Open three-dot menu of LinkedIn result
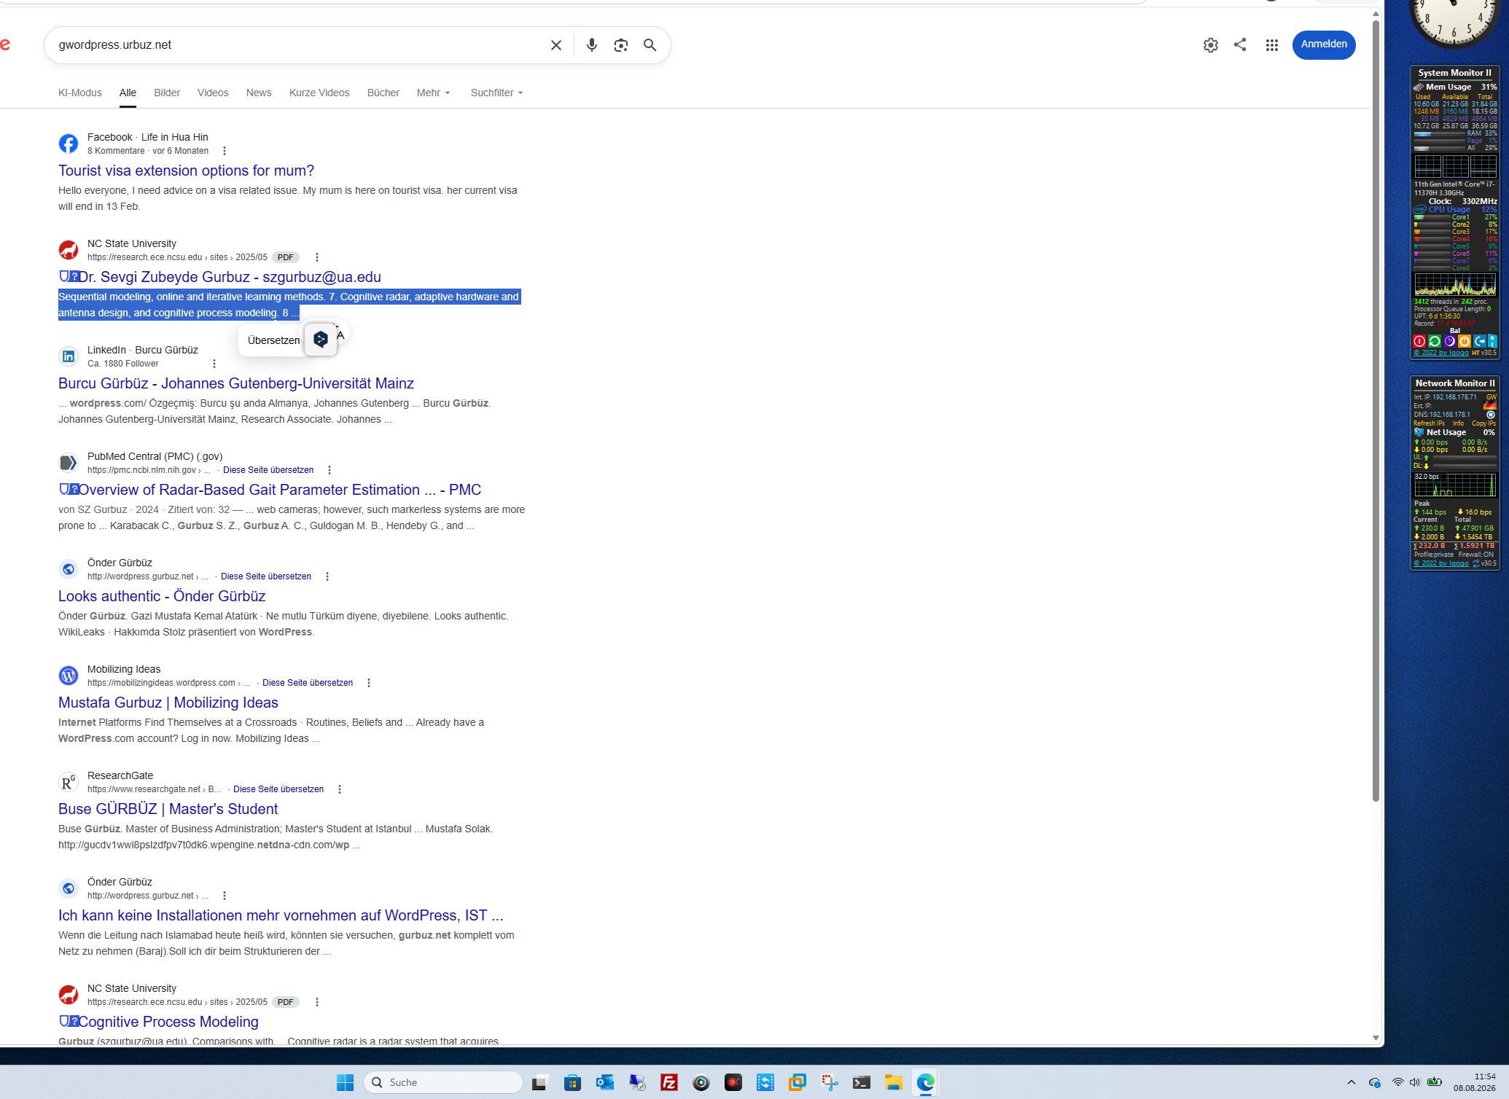 point(214,364)
